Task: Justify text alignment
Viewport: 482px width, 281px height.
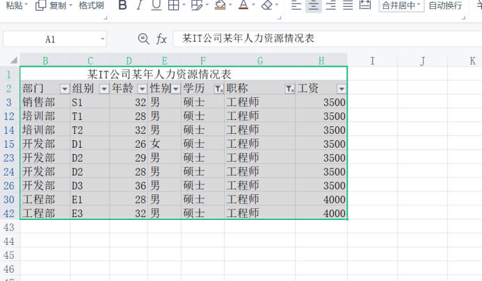Action: [348, 6]
